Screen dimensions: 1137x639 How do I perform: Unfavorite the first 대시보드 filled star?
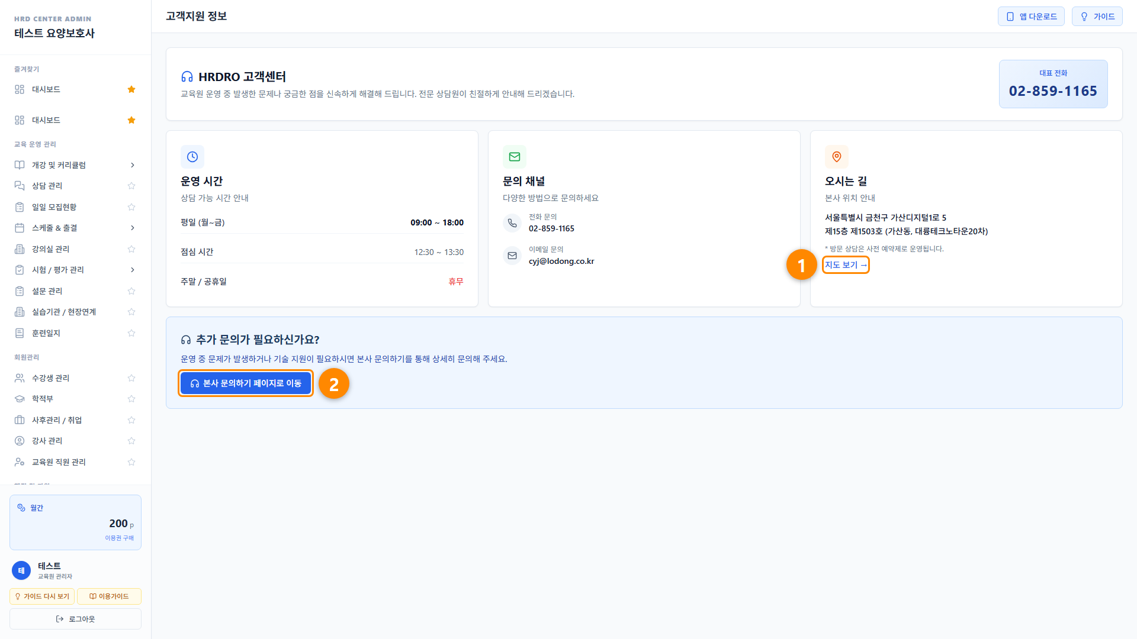tap(131, 89)
